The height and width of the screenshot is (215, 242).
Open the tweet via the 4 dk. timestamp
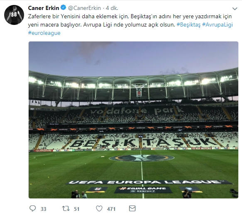112,8
